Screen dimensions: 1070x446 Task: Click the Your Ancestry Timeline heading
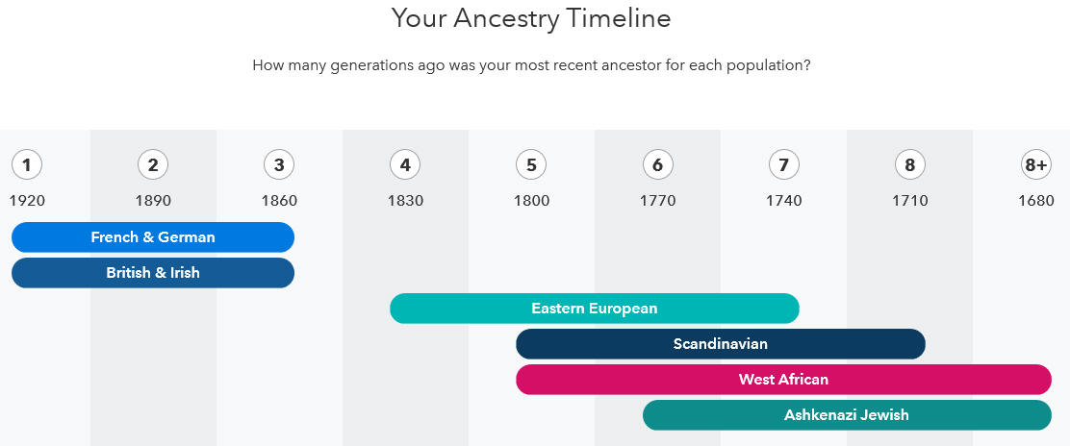coord(531,19)
